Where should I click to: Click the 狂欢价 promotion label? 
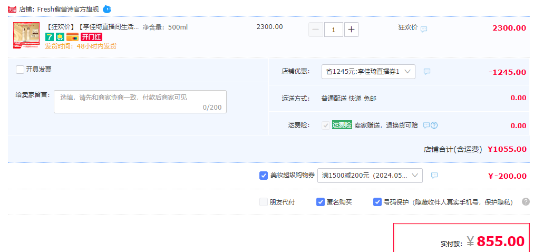coord(408,28)
